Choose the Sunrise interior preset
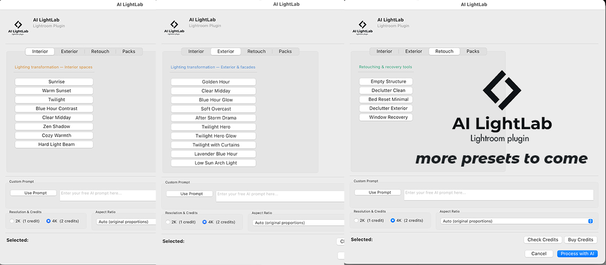 [x=54, y=82]
